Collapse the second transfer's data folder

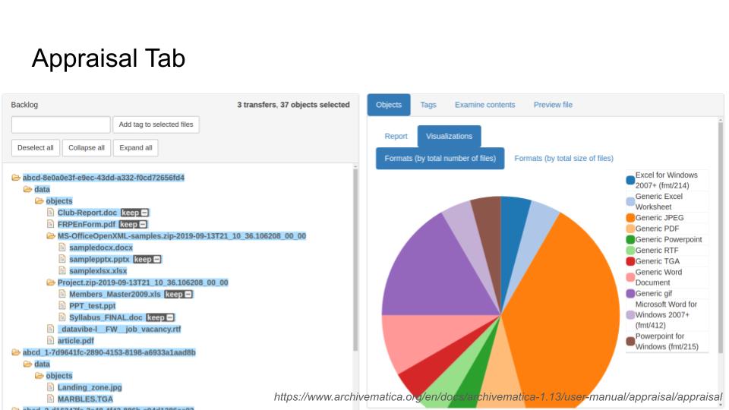click(x=27, y=364)
